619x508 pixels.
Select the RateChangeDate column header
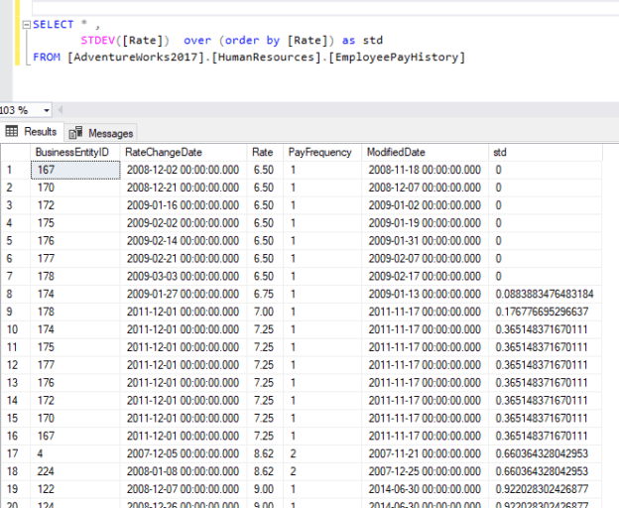184,153
